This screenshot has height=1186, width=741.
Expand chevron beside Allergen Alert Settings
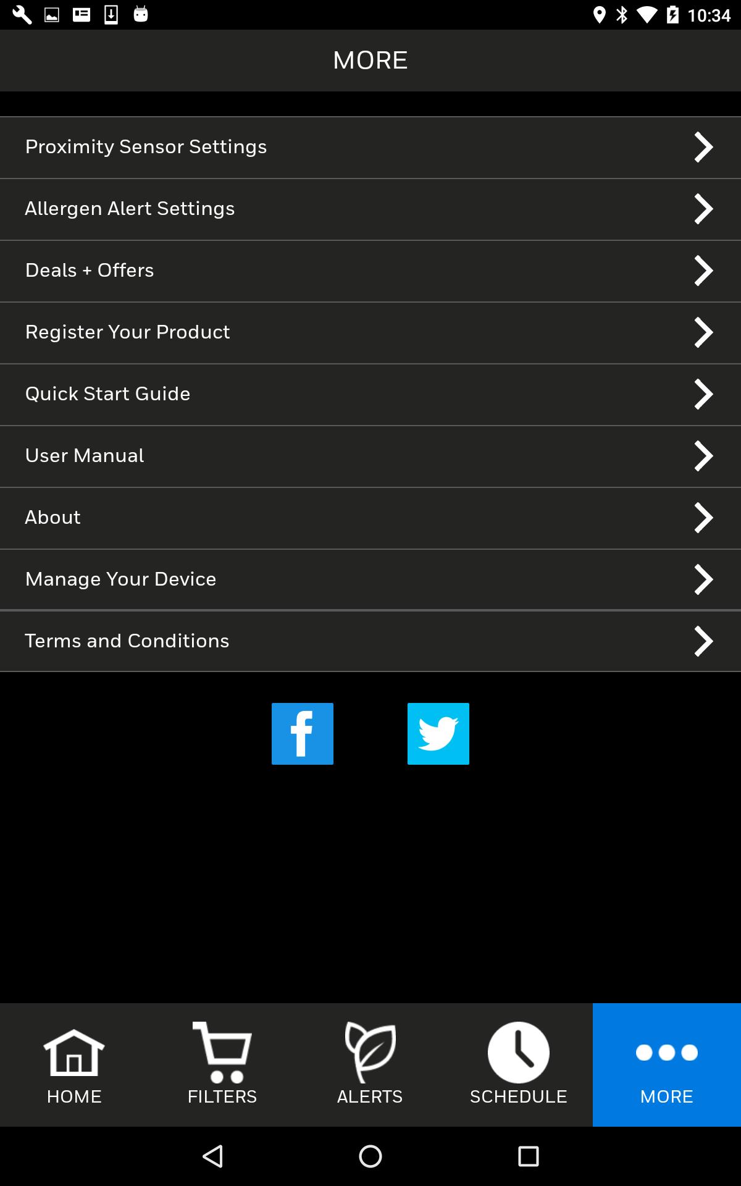[704, 209]
